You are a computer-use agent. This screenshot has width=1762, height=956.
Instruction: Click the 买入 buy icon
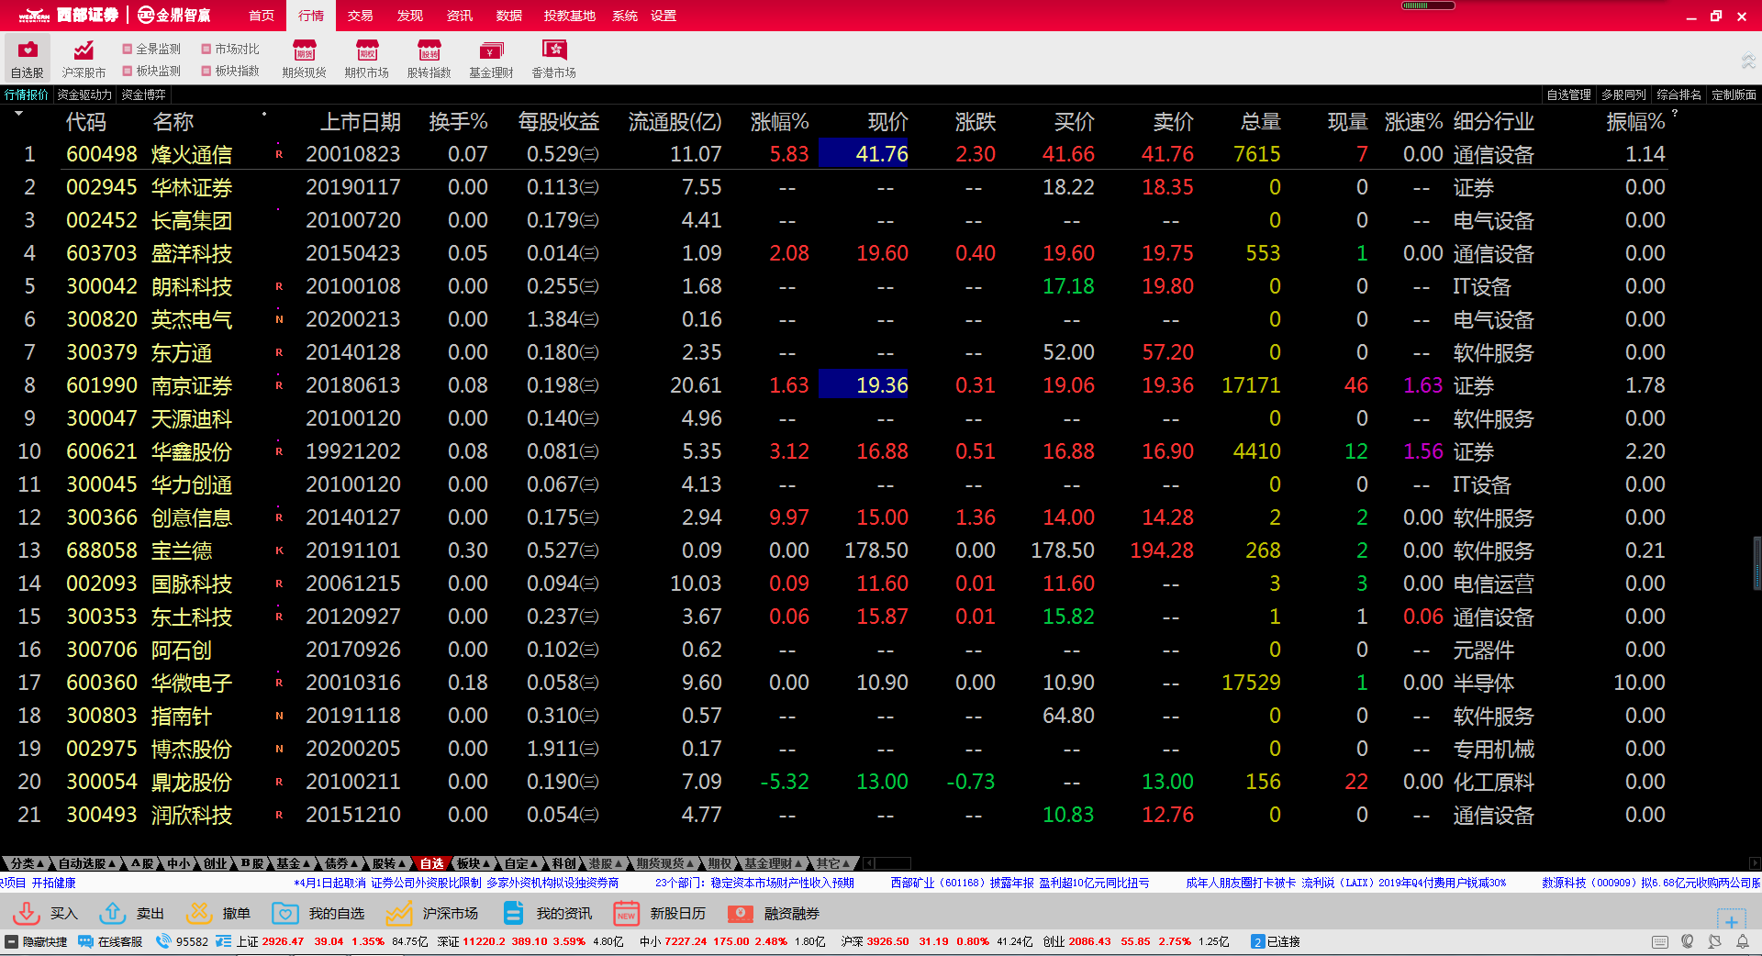(x=27, y=913)
